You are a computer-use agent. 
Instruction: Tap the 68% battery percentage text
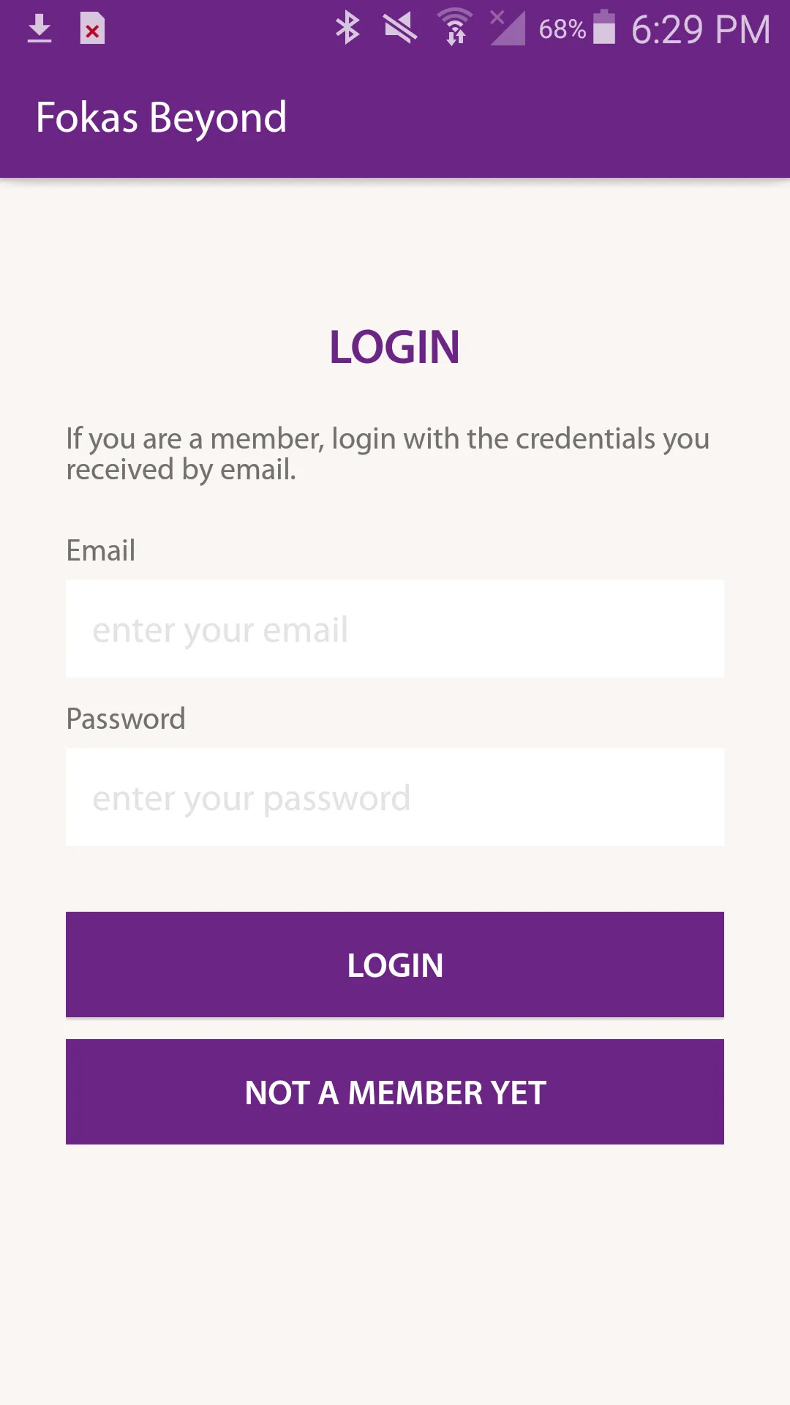tap(562, 29)
